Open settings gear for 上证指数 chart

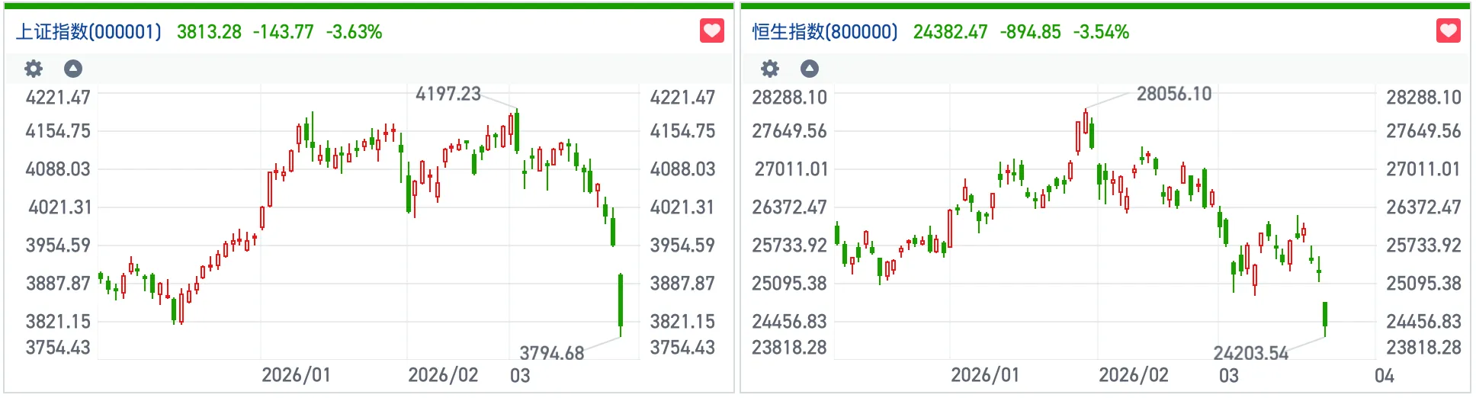pos(34,69)
